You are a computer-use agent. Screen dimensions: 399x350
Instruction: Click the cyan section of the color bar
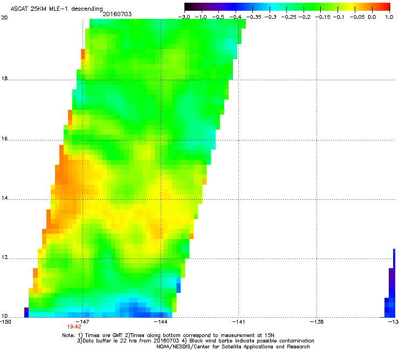(273, 6)
